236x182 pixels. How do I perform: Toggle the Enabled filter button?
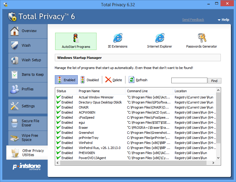coord(66,80)
